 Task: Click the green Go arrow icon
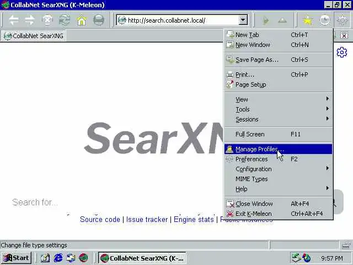(x=266, y=20)
